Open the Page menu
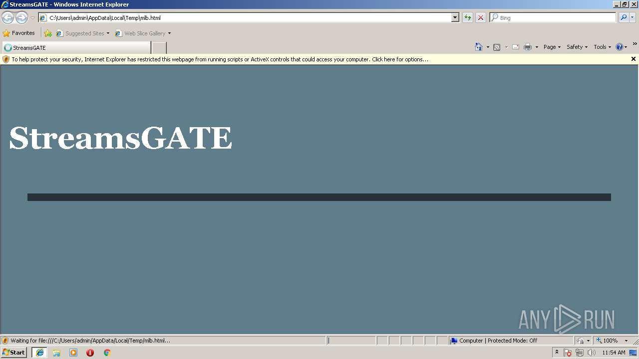The height and width of the screenshot is (359, 639). tap(552, 47)
